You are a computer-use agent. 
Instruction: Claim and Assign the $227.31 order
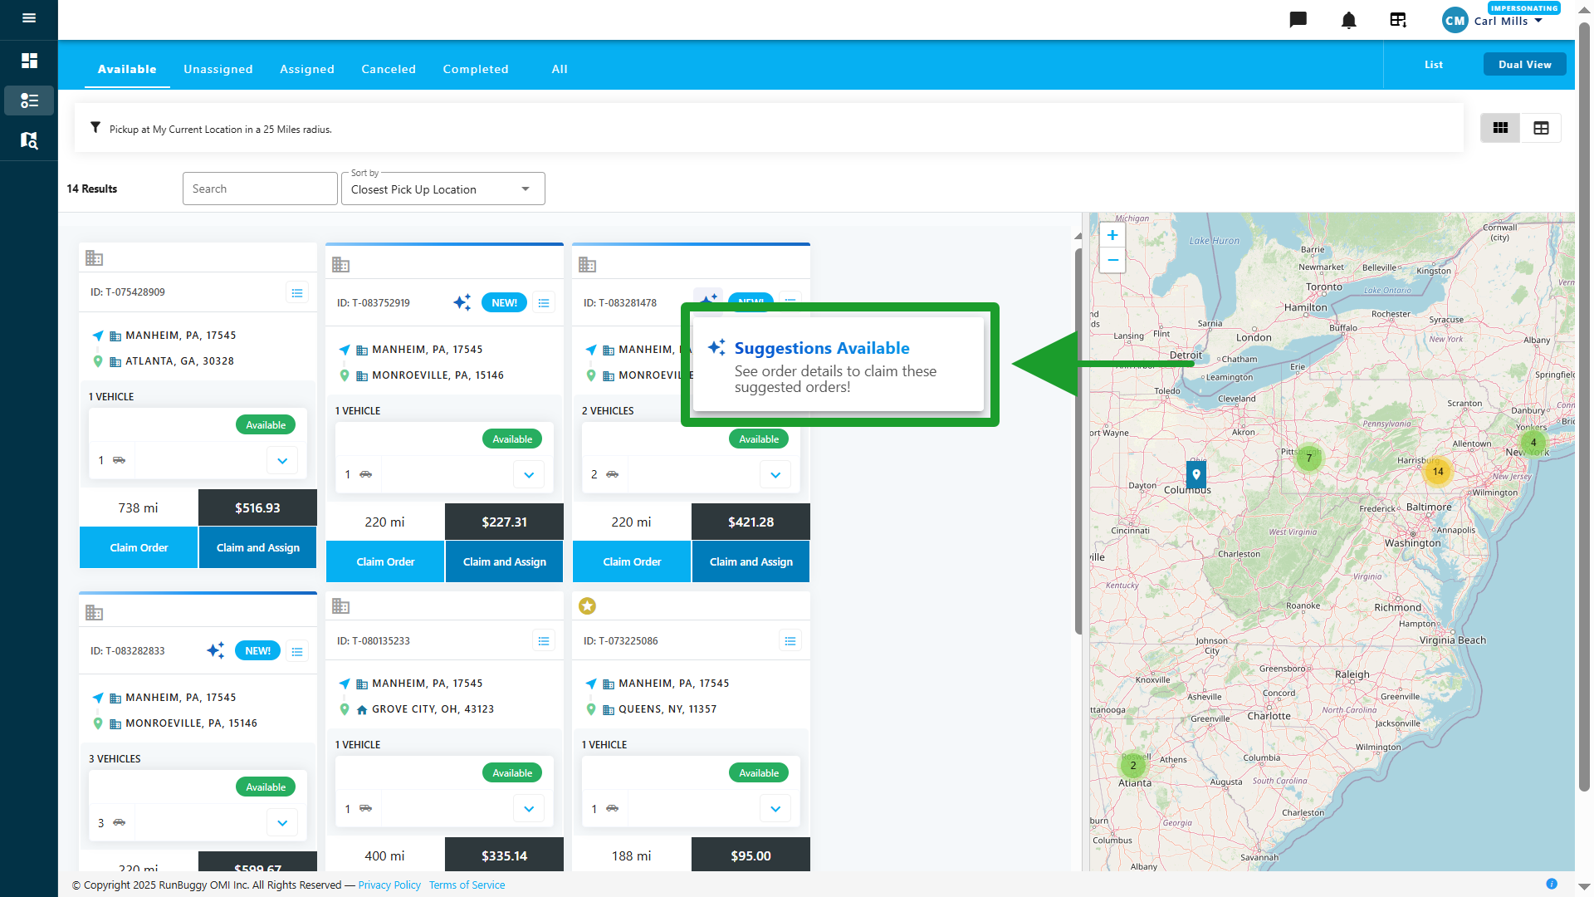505,561
